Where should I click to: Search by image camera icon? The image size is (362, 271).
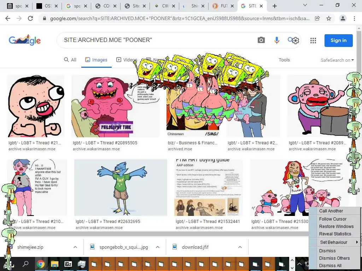pyautogui.click(x=261, y=40)
